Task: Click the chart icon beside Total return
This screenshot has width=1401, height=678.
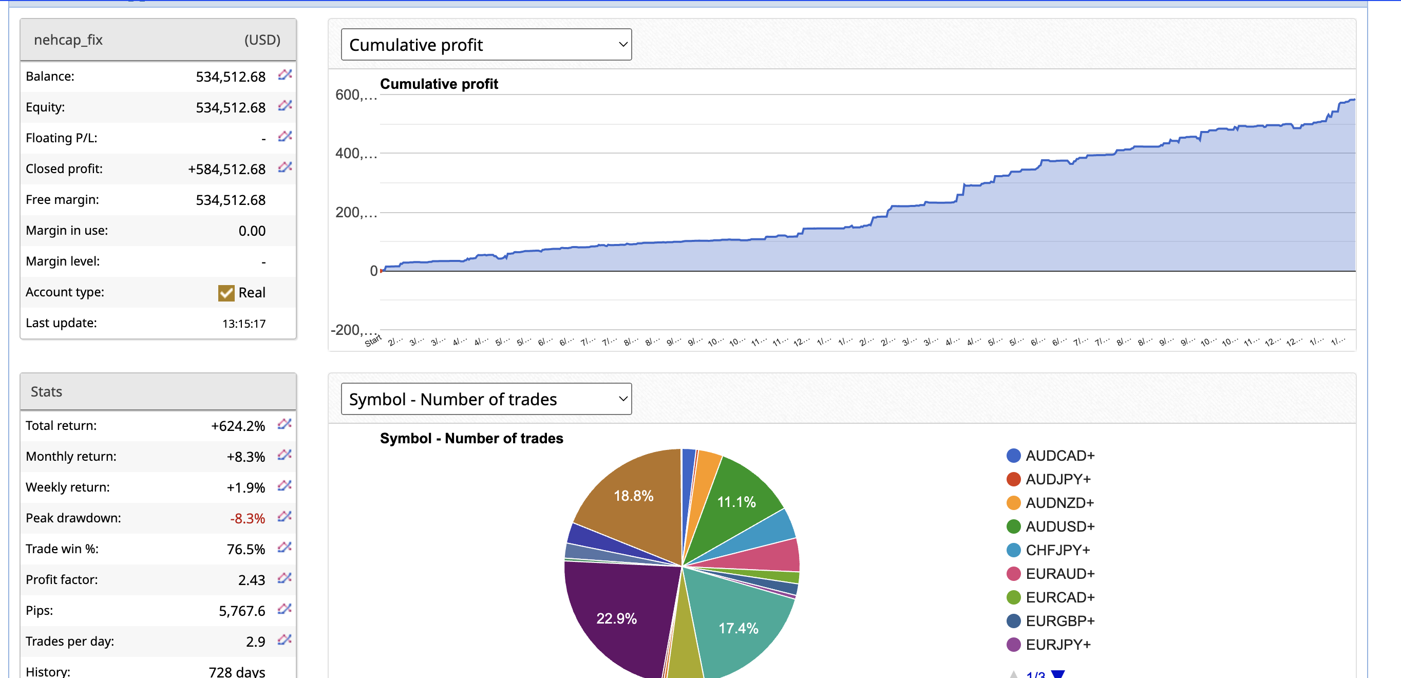Action: 284,424
